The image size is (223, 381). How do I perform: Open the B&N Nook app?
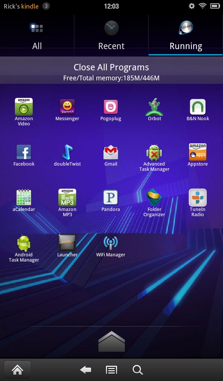click(x=198, y=107)
